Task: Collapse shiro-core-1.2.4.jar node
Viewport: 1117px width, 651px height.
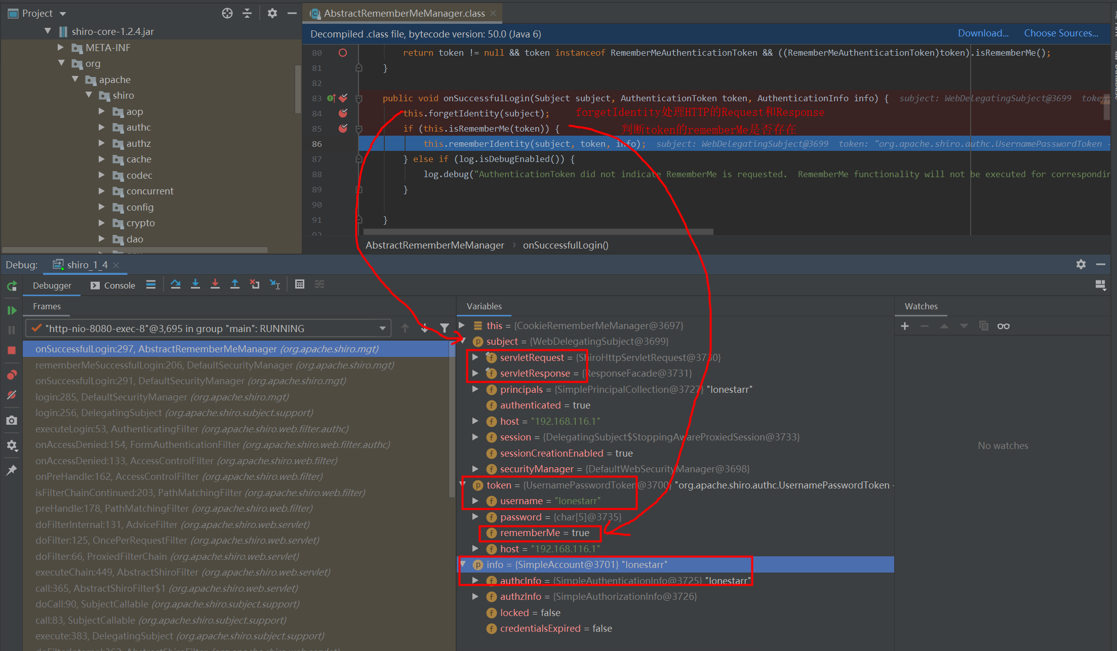Action: [48, 31]
